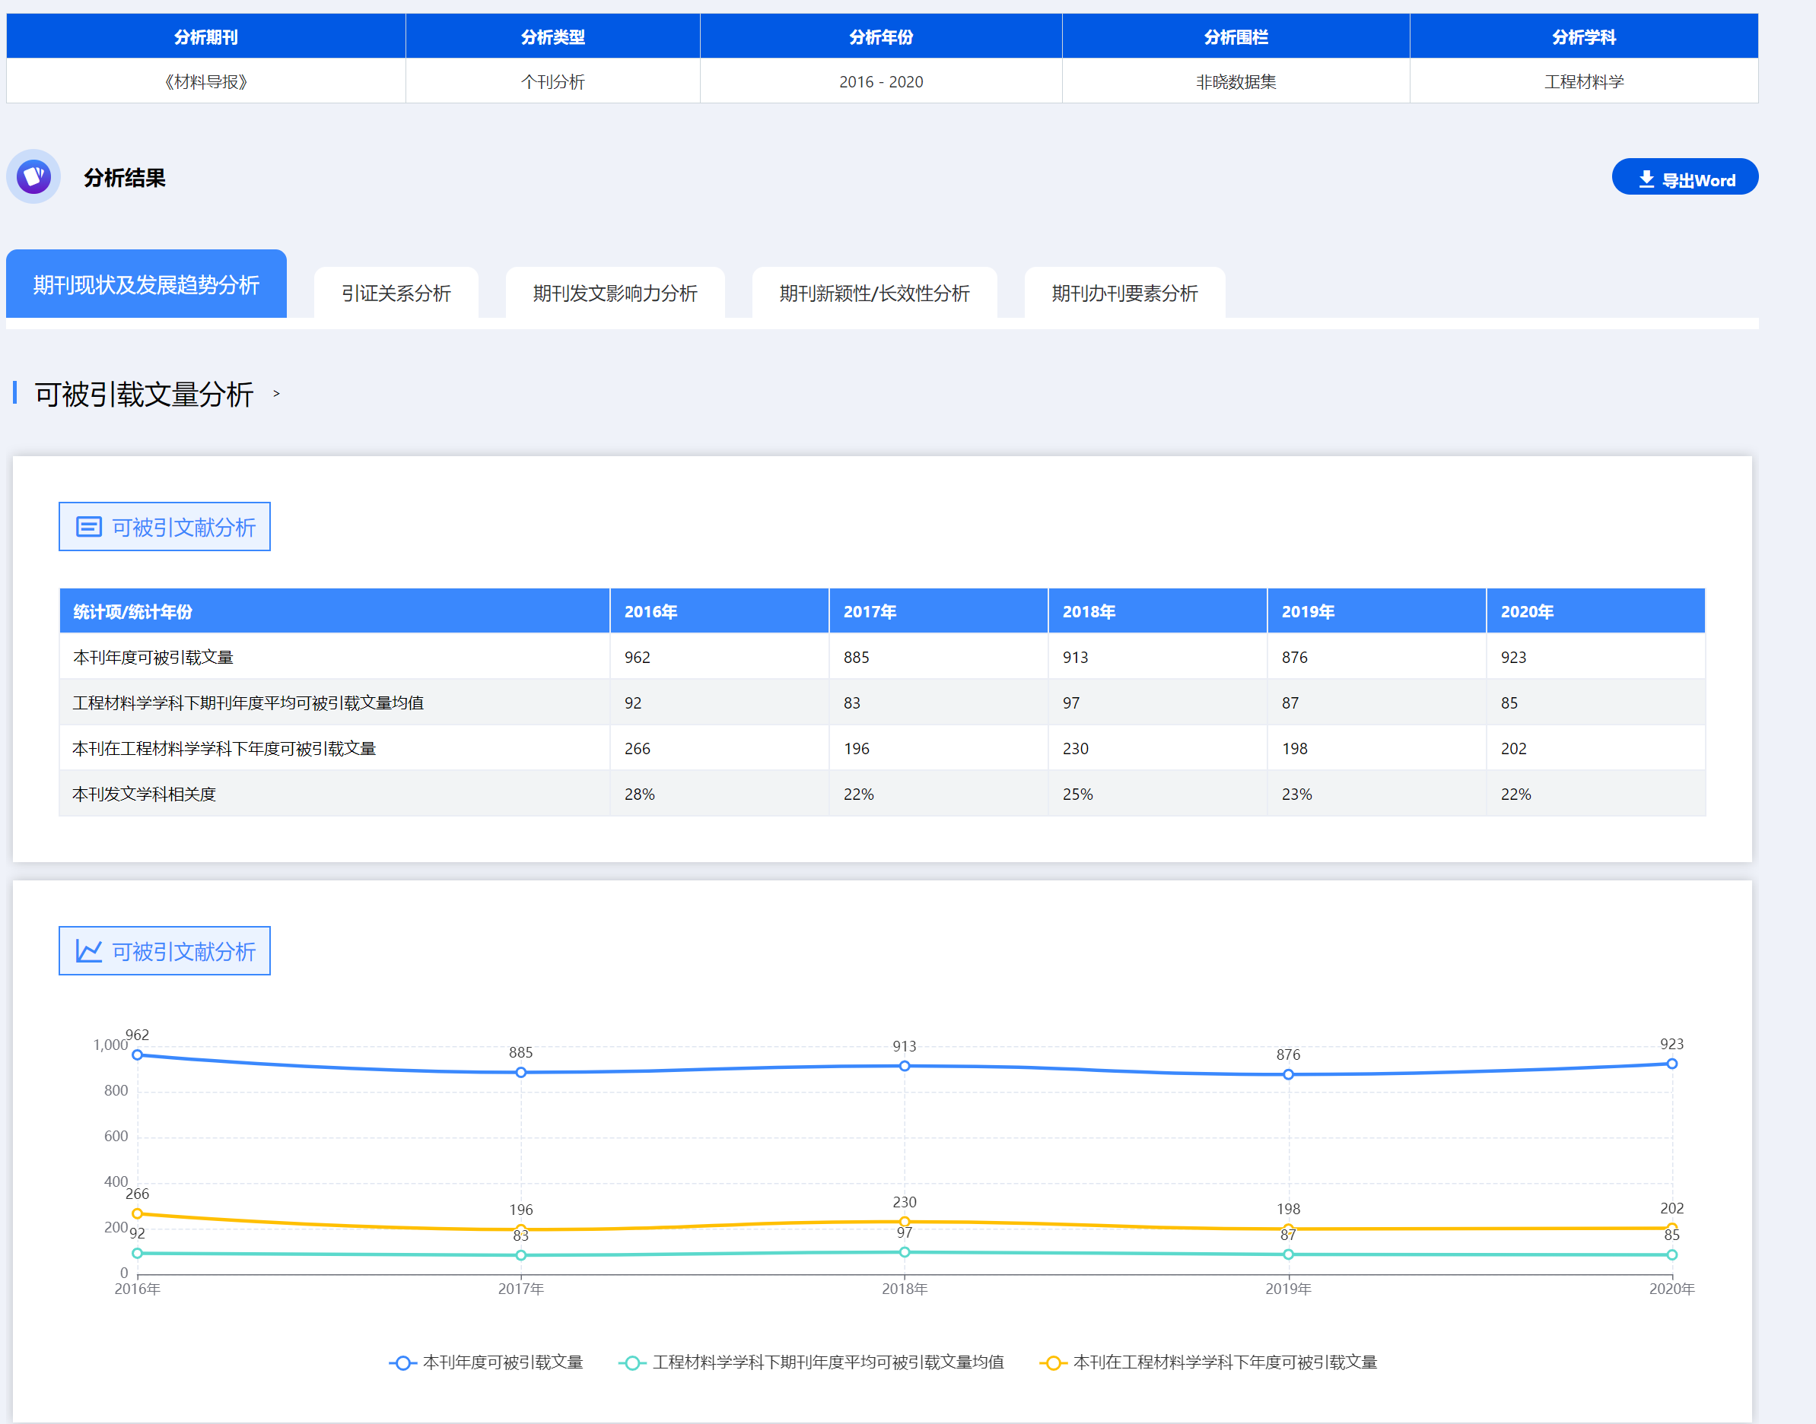Click the 导出Word export button

tap(1685, 176)
